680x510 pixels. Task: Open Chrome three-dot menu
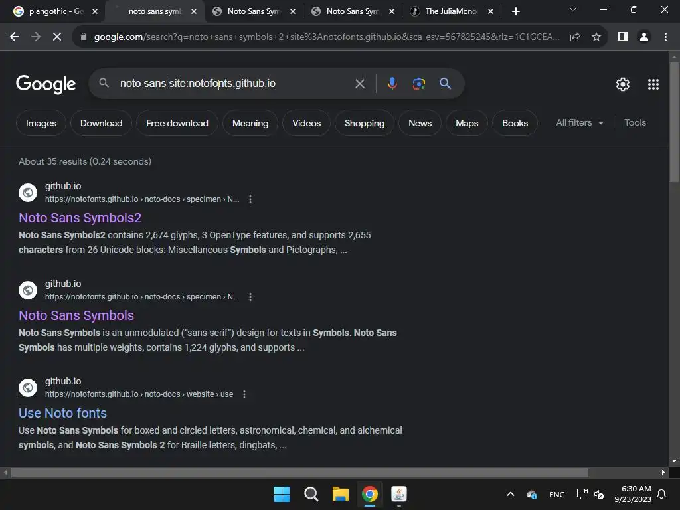(665, 37)
